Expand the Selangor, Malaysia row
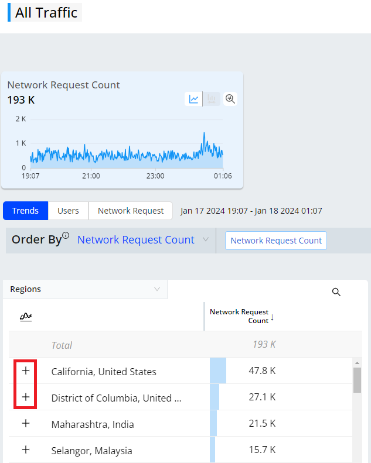The width and height of the screenshot is (371, 463). 26,450
